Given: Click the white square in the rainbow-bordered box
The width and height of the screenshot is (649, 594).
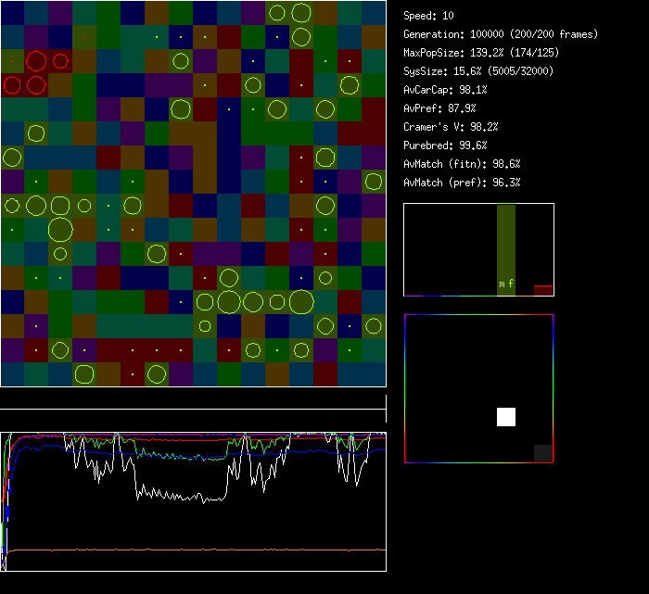Looking at the screenshot, I should [x=506, y=417].
